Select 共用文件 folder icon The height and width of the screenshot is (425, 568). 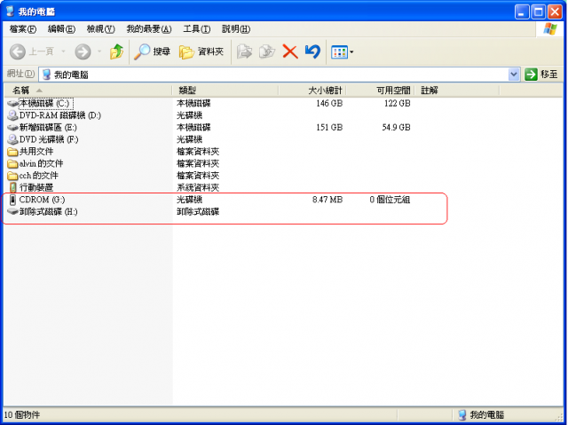pos(12,152)
